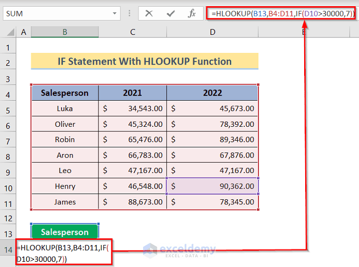Select the 45,324.00 cell

pyautogui.click(x=132, y=124)
